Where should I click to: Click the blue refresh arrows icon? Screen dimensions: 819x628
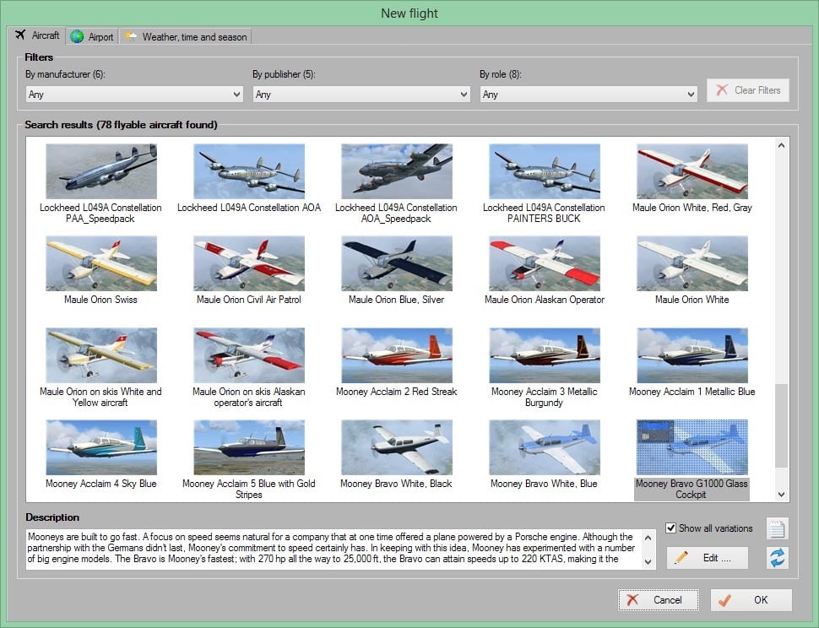[778, 558]
